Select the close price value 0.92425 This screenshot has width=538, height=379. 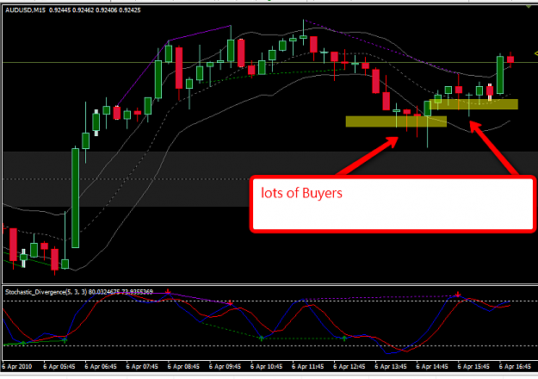(130, 10)
